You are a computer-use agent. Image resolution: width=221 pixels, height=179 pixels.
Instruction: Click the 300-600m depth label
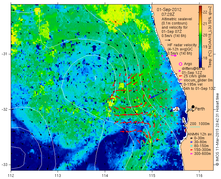coord(202,154)
